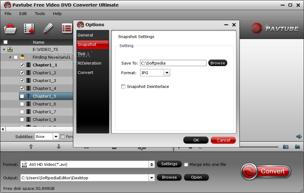
Task: Toggle the select-all checkbox in Name header
Action: tap(5, 42)
